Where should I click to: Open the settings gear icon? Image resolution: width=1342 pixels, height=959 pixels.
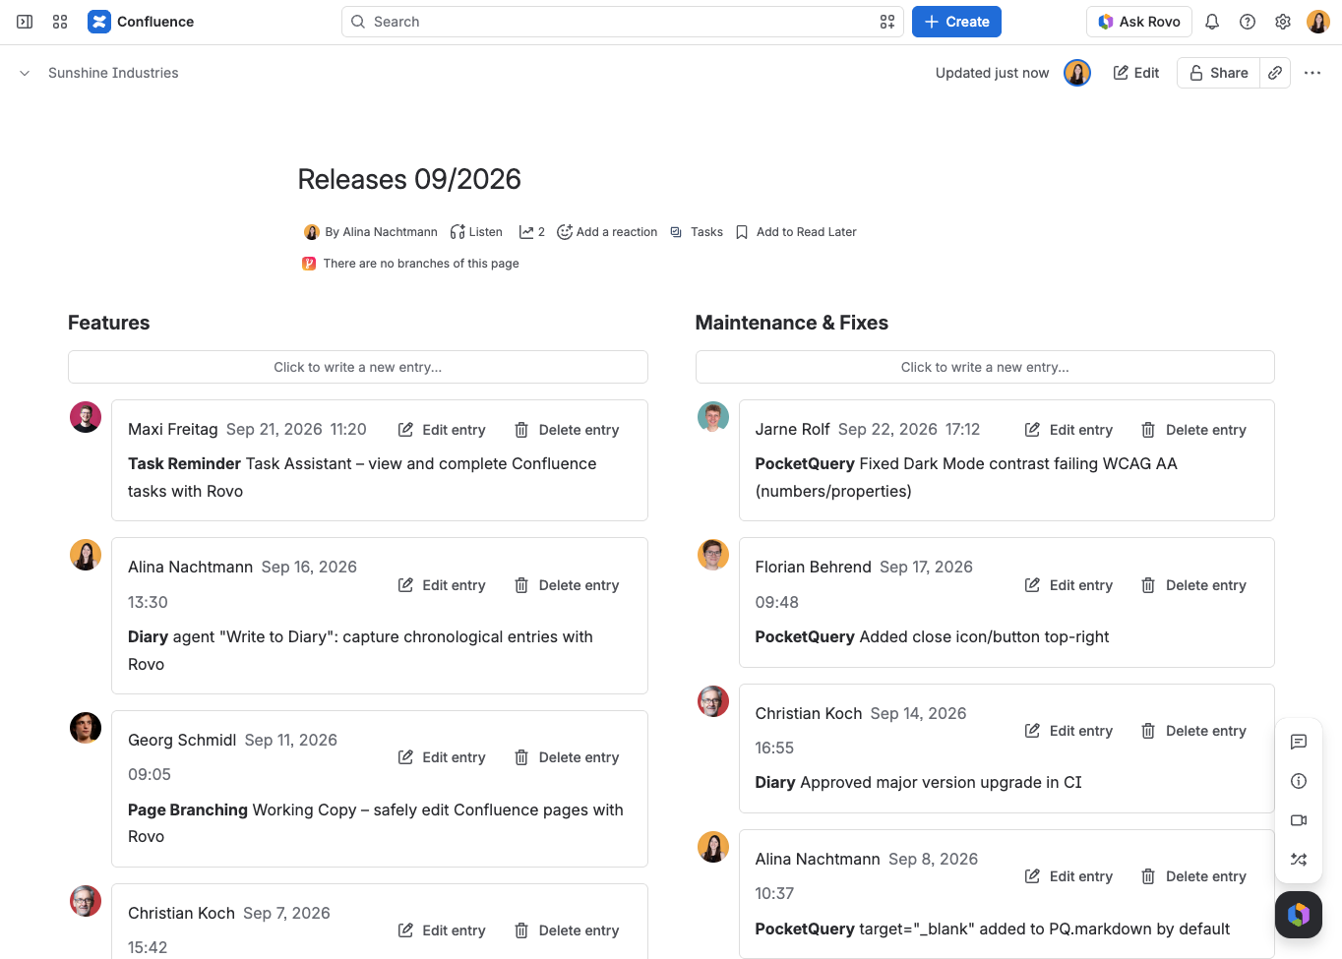pyautogui.click(x=1283, y=22)
